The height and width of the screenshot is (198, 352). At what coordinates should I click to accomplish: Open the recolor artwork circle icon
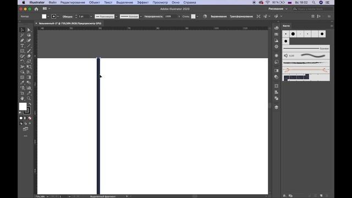click(205, 16)
